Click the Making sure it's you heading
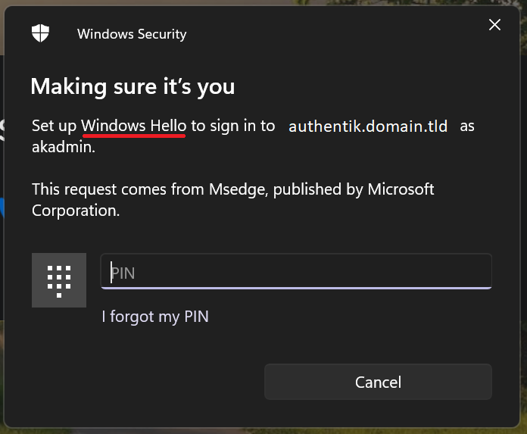This screenshot has height=434, width=527. [x=133, y=87]
